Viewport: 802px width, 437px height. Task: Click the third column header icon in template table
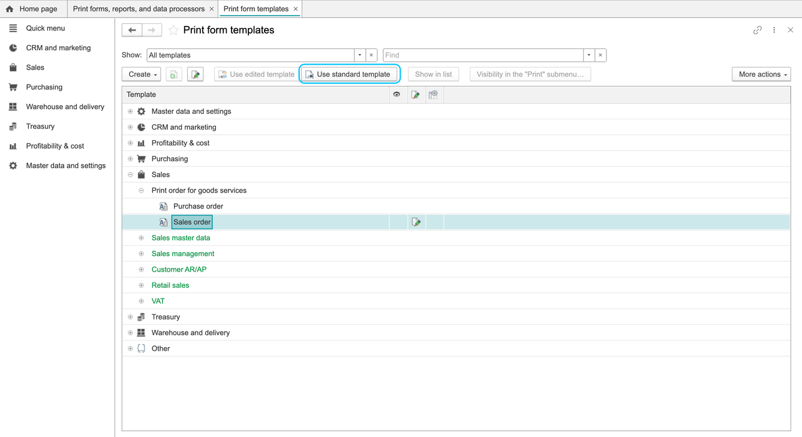433,95
